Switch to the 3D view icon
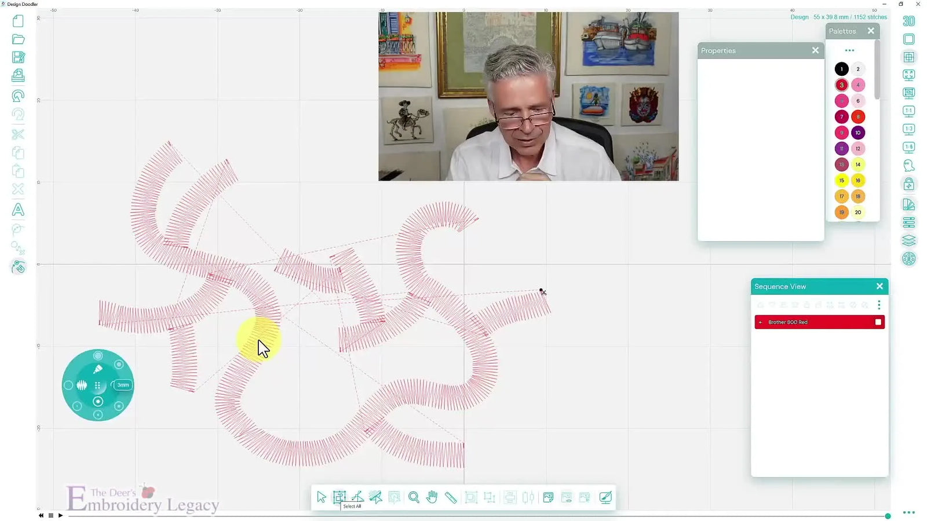 pyautogui.click(x=908, y=22)
